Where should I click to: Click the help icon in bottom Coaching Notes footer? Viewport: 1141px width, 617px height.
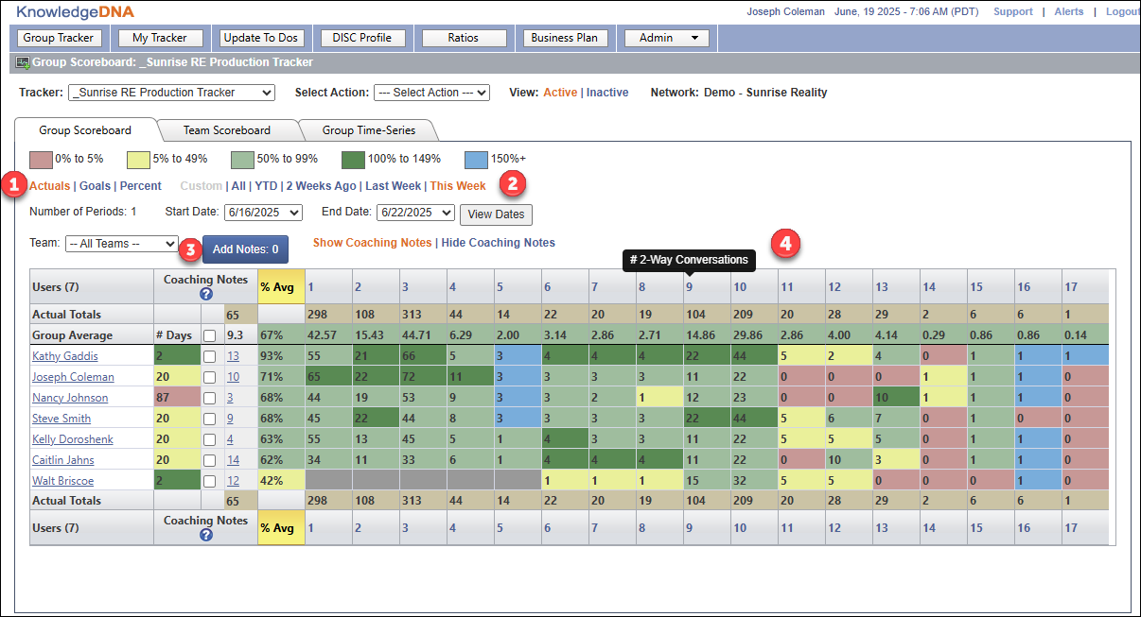[205, 535]
